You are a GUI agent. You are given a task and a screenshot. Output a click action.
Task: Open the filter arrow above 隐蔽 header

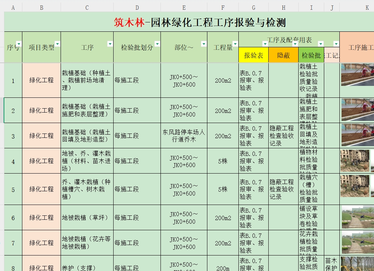pyautogui.click(x=295, y=44)
